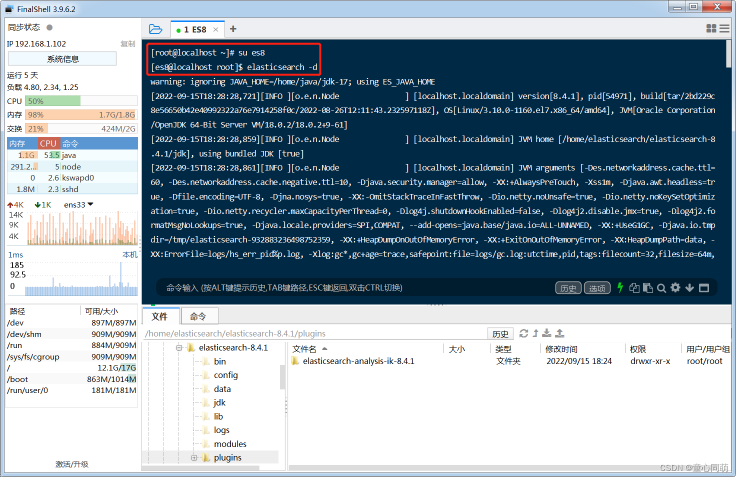The image size is (736, 477).
Task: Open terminal search with the magnifier icon
Action: coord(661,287)
